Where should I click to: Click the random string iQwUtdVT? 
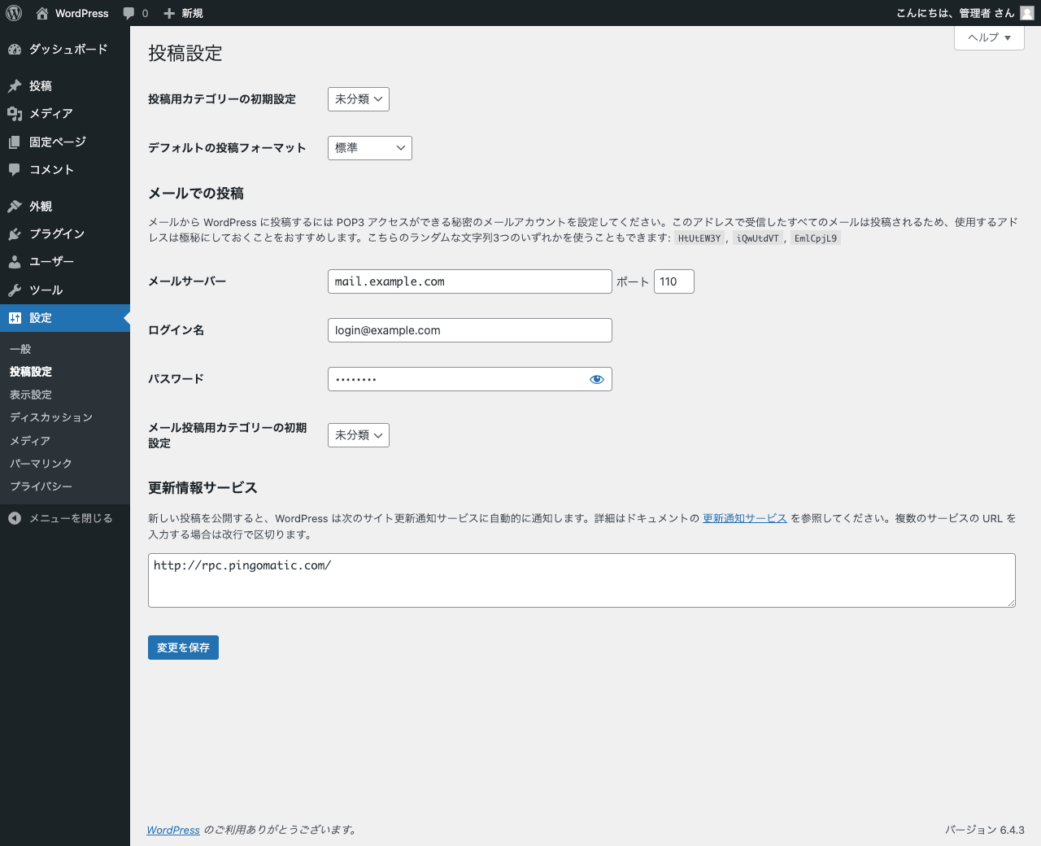tap(758, 238)
